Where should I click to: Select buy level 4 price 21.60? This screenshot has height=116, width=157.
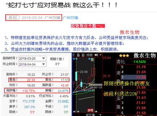(x=141, y=108)
